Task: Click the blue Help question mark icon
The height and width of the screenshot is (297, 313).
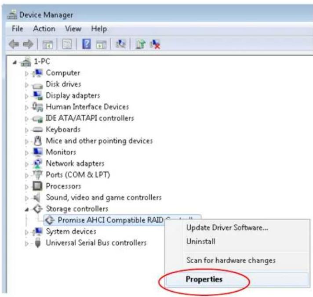Action: pos(87,44)
